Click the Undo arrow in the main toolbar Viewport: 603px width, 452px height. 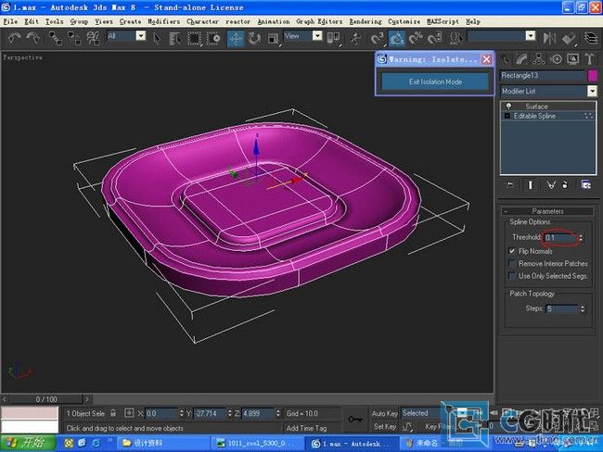[14, 38]
